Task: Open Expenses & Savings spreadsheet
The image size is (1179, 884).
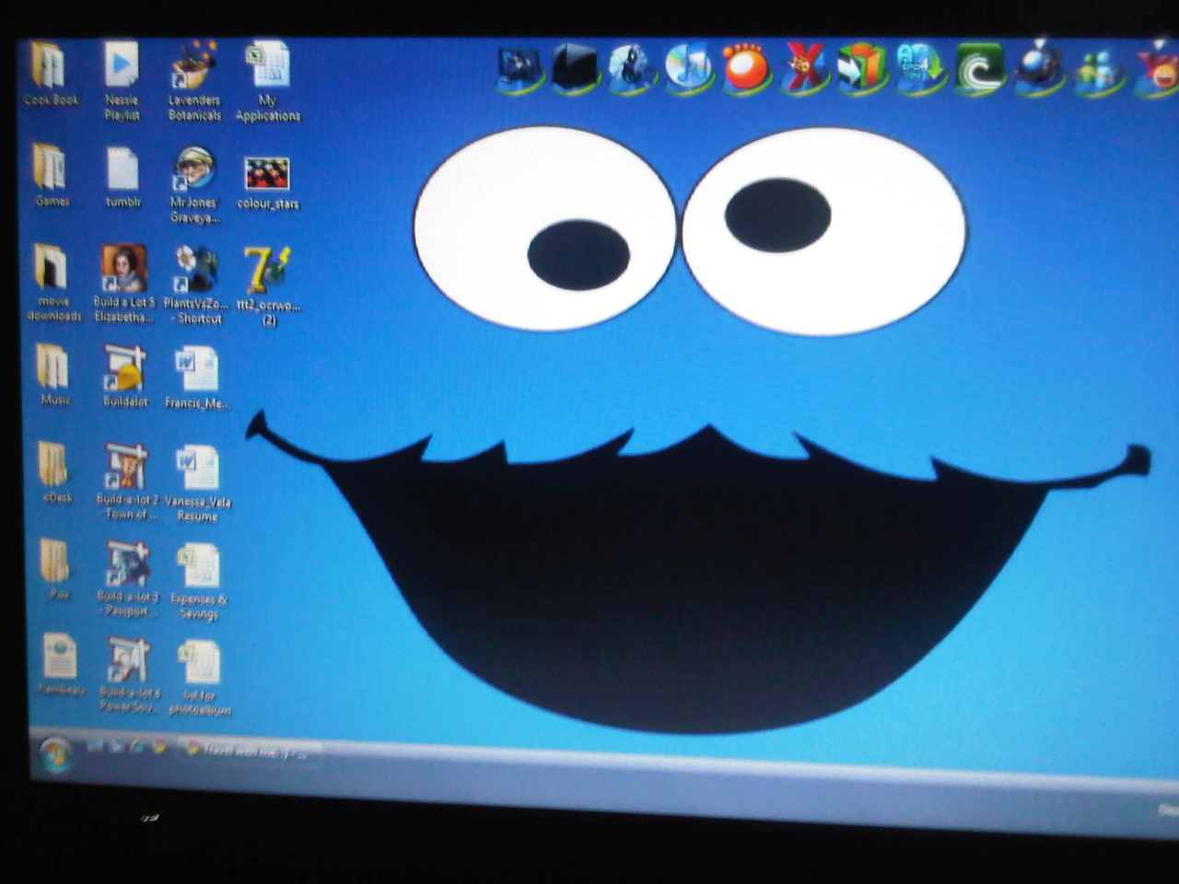Action: pos(198,582)
